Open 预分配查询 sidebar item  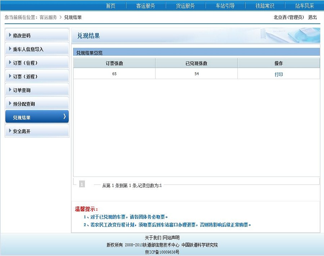(24, 104)
